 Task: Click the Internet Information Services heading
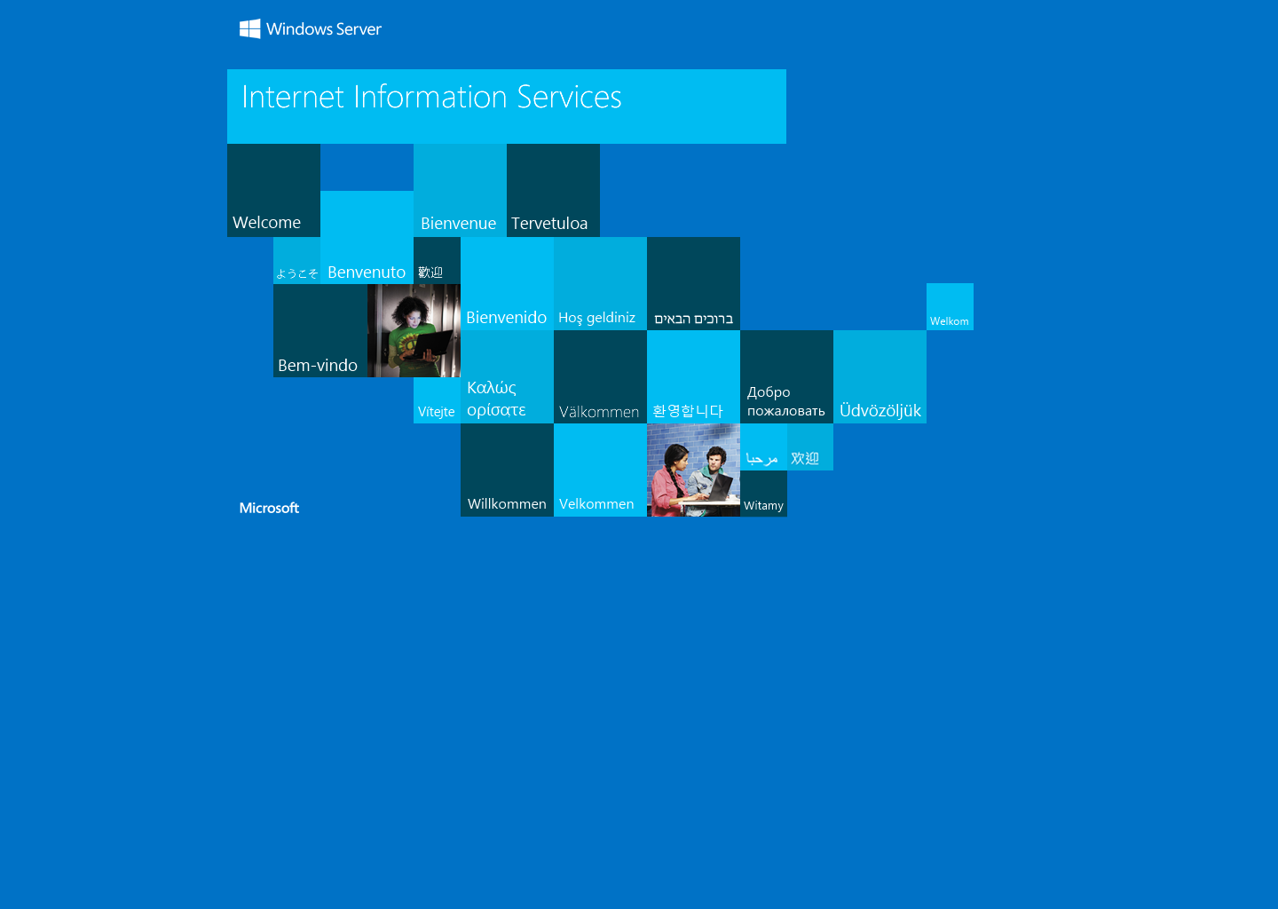(431, 97)
